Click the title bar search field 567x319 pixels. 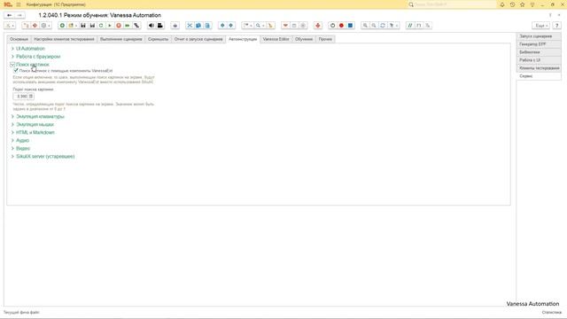452,4
